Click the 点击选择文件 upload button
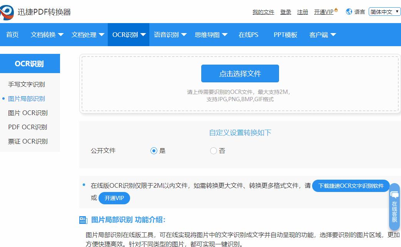Screen dimensions: 401x247 click(240, 73)
